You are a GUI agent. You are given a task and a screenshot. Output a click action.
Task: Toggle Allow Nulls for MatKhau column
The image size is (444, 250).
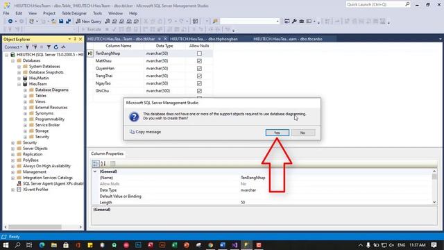[199, 61]
